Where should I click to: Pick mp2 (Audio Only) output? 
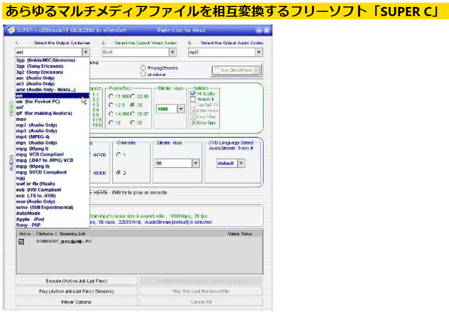(x=37, y=125)
